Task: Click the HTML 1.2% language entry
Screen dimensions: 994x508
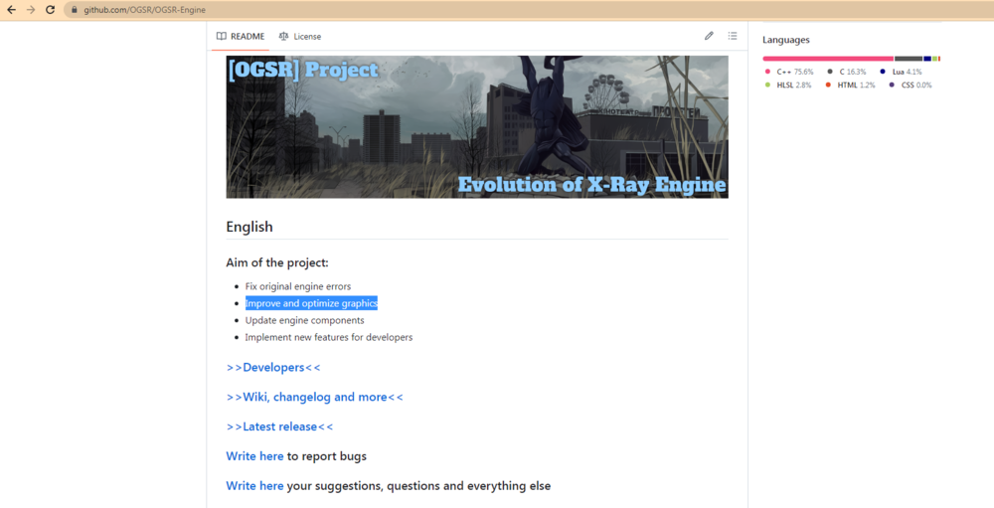Action: tap(850, 85)
